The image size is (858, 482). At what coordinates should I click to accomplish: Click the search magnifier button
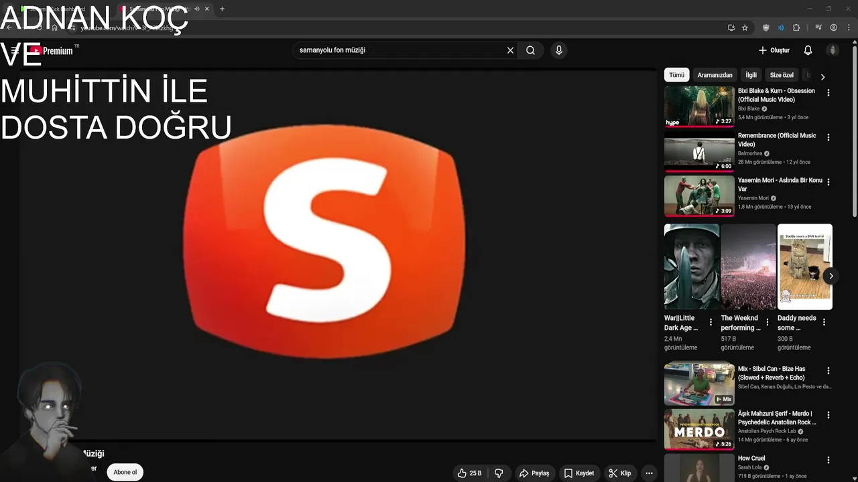(x=530, y=50)
